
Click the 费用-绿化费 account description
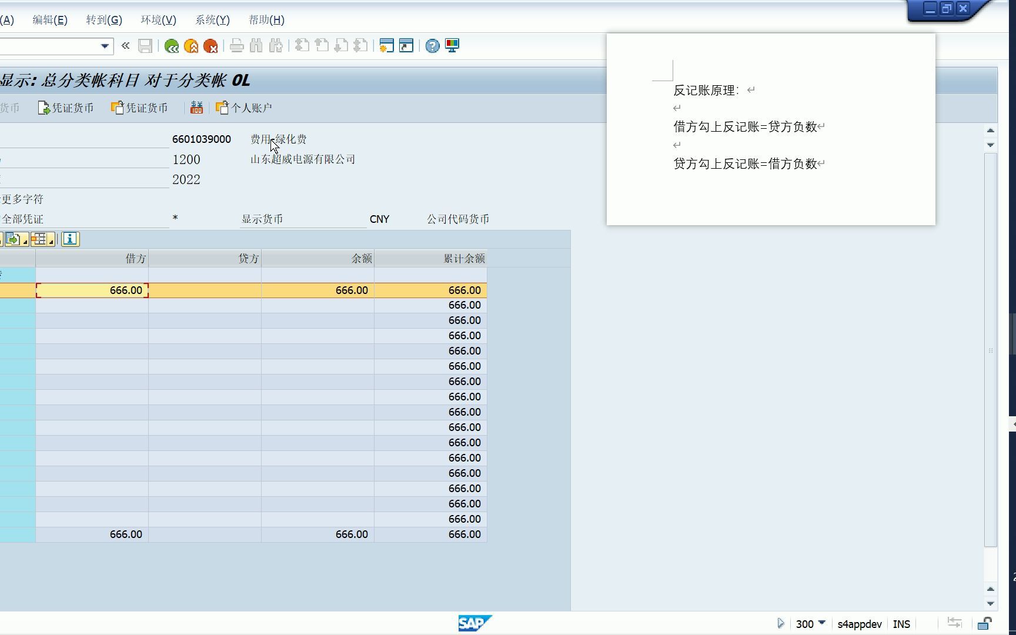[x=279, y=139]
